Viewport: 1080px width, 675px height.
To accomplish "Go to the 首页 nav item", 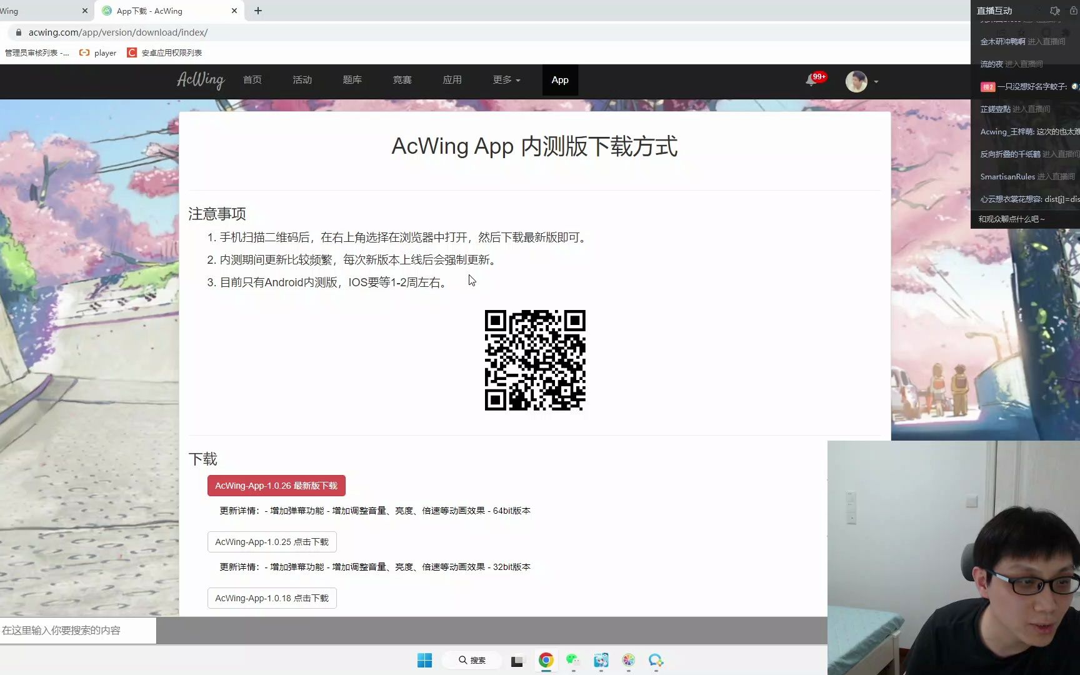I will pos(252,80).
